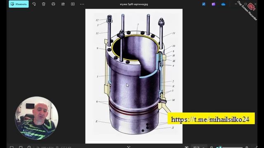Click the cylinder sleeve diagram image
Screen dimensions: 264x148
[134, 76]
